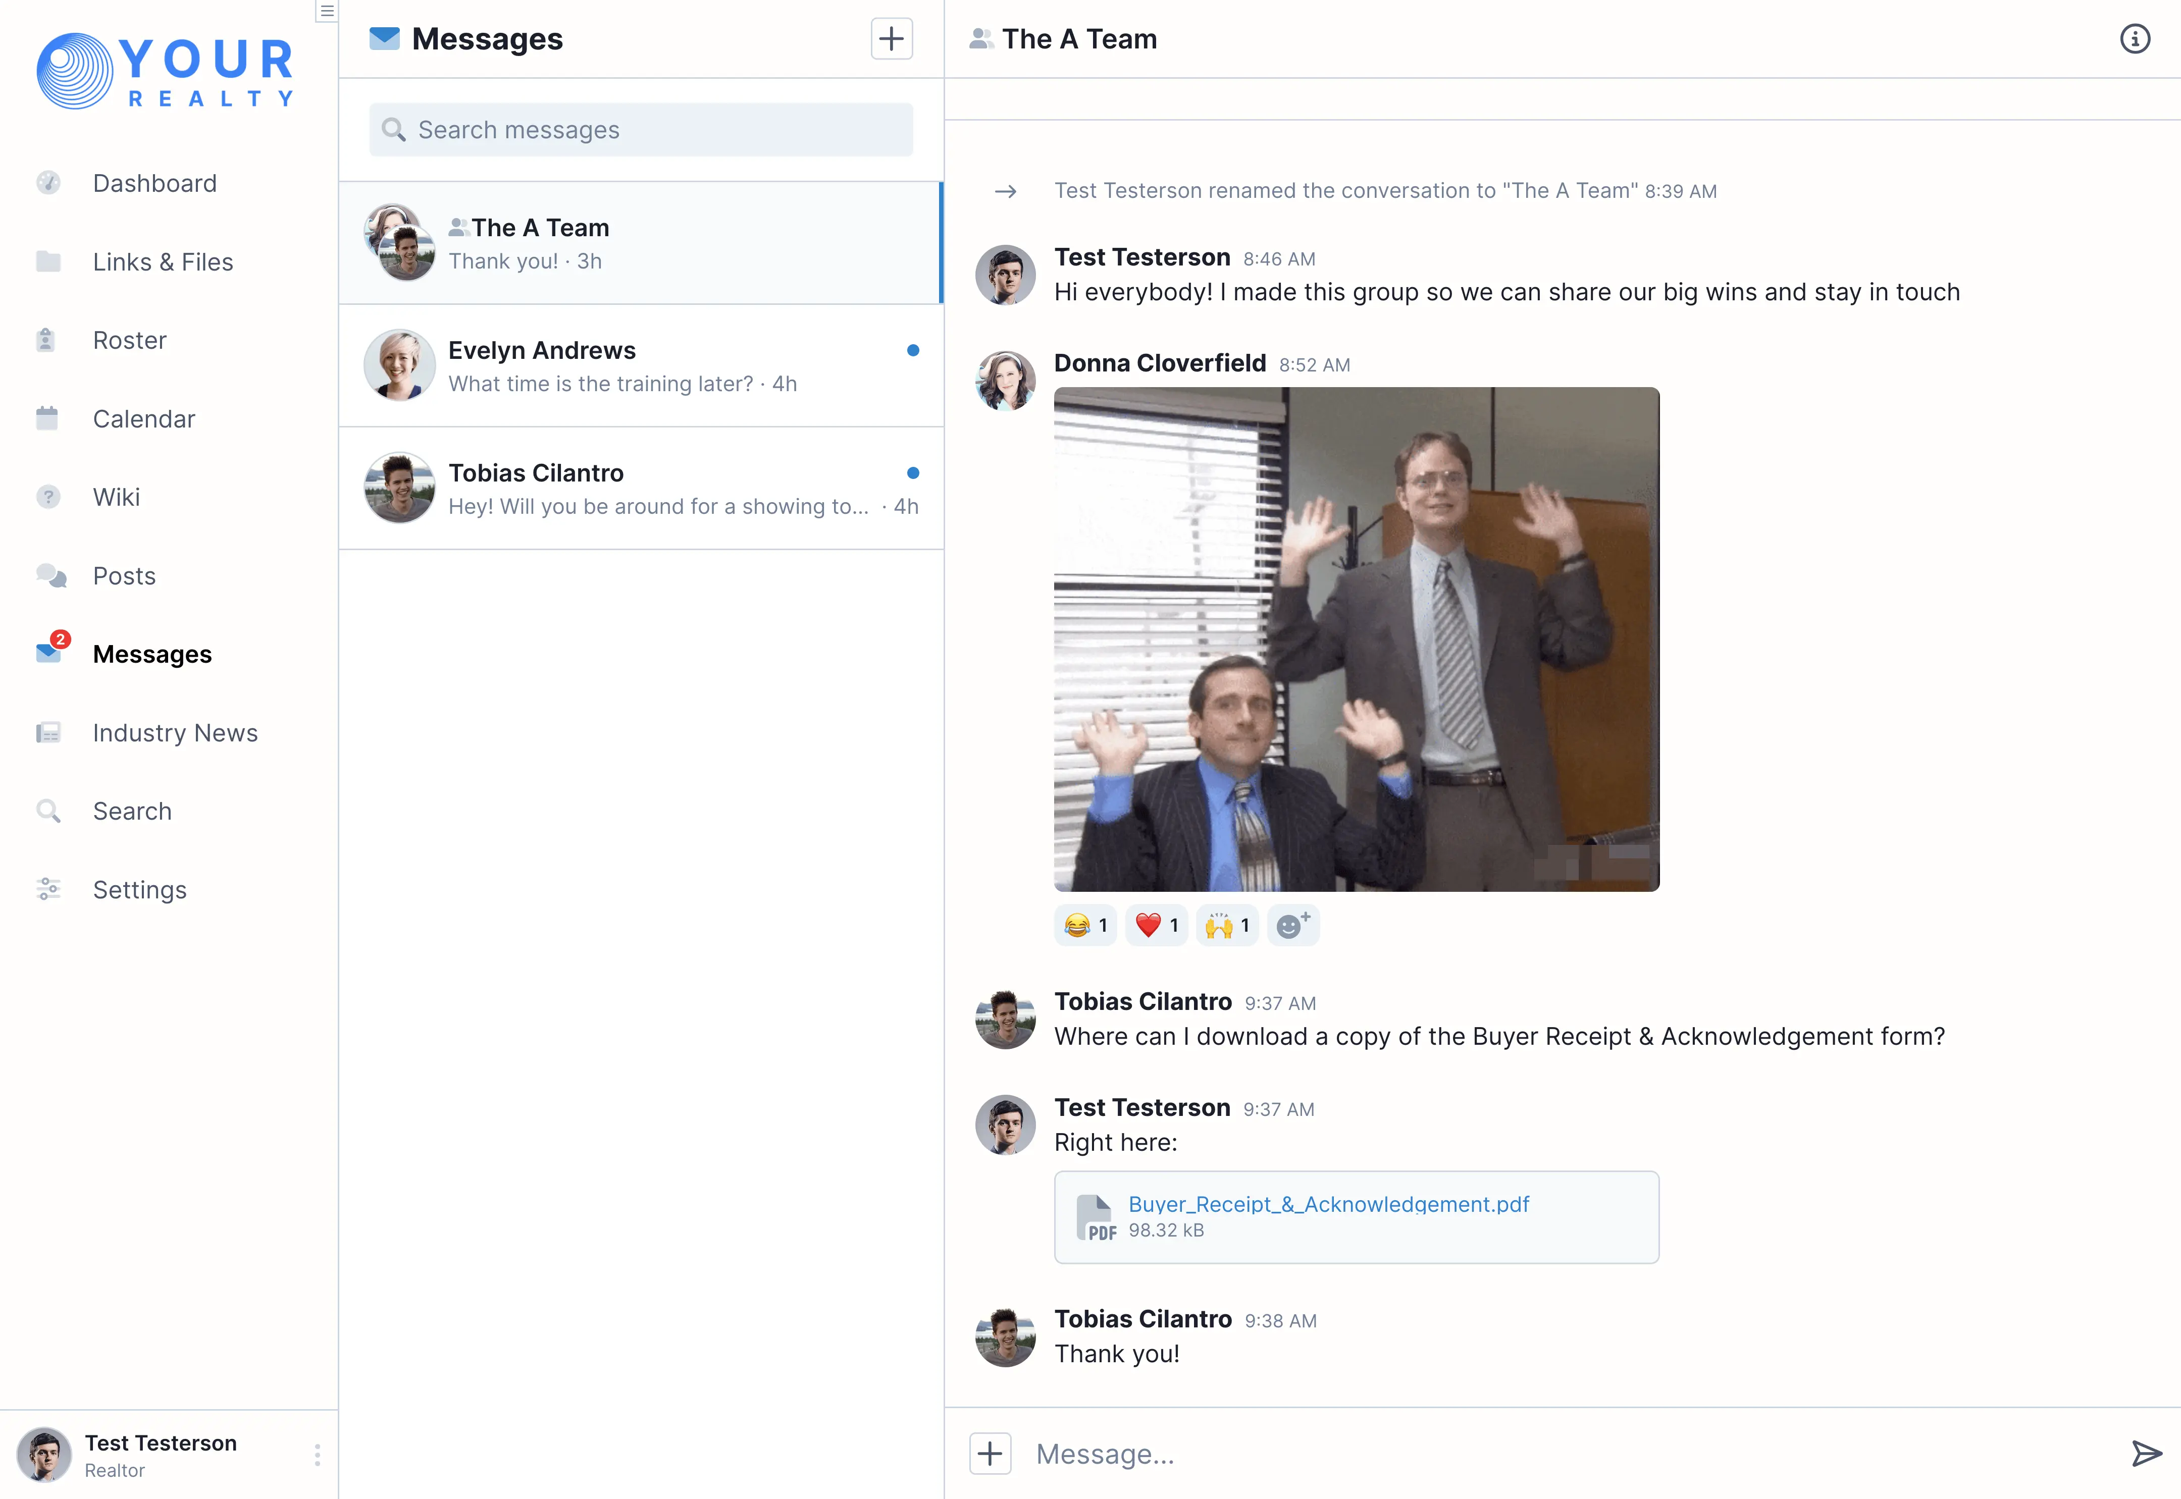The width and height of the screenshot is (2181, 1499).
Task: Open conversation info icon
Action: click(2134, 38)
